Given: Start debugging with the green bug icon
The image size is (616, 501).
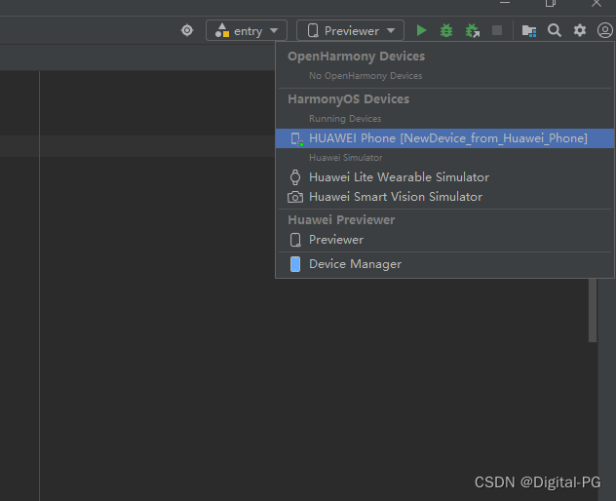Looking at the screenshot, I should 446,30.
